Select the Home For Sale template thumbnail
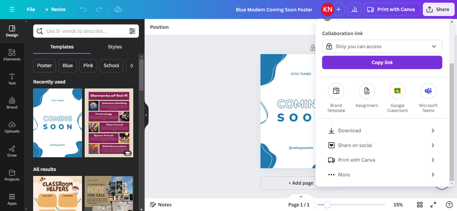This screenshot has width=457, height=211. [109, 194]
